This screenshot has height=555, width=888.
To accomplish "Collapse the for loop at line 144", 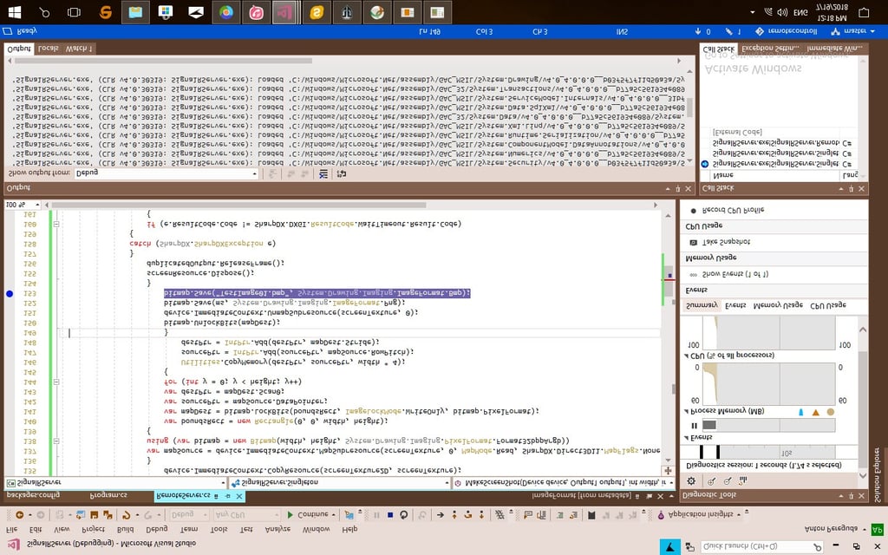I will tap(56, 382).
